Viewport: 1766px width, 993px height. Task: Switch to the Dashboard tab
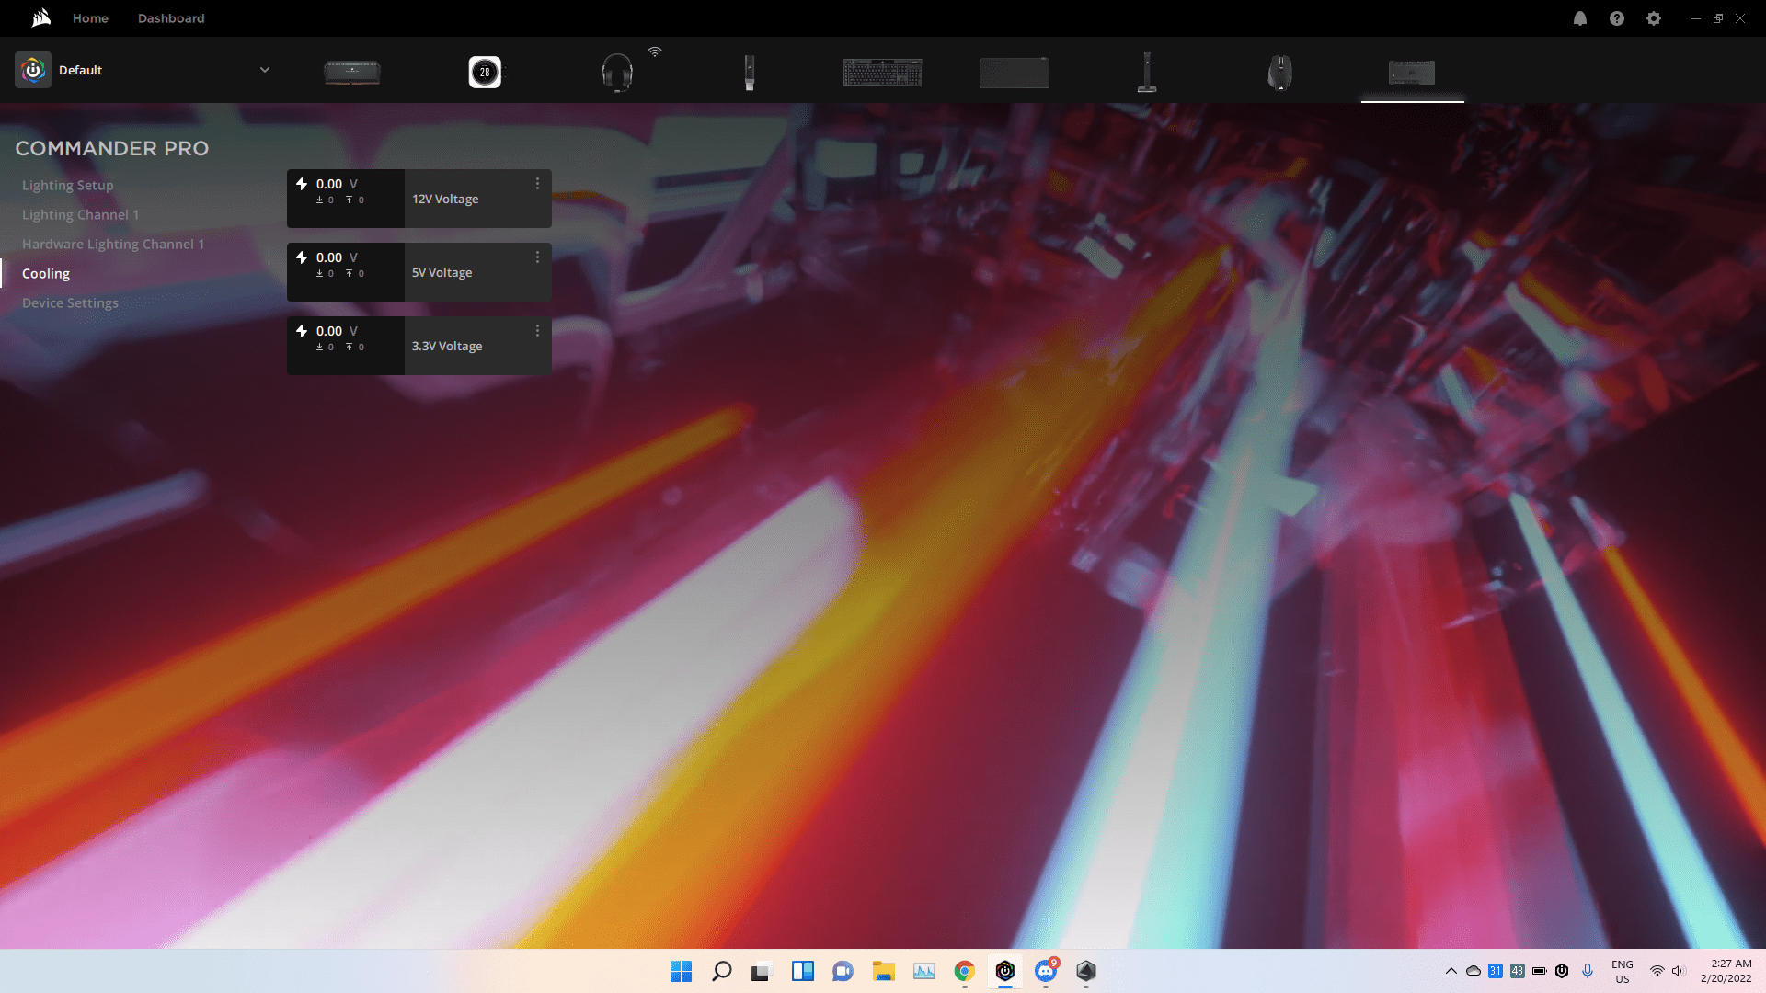pos(171,18)
